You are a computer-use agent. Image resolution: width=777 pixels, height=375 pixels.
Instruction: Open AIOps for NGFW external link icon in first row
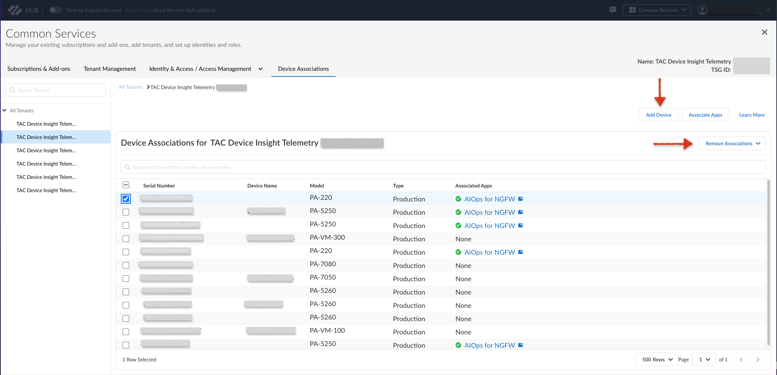tap(521, 199)
